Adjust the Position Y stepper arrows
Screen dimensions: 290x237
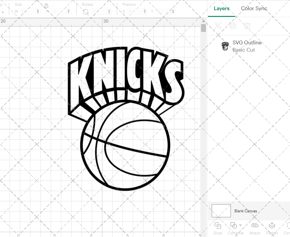[173, 12]
